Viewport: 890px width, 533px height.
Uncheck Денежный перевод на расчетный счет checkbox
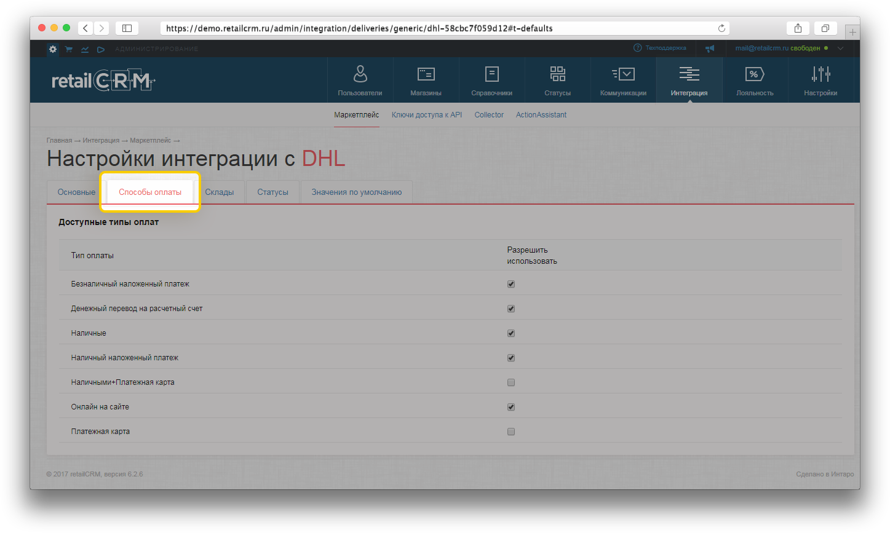511,309
